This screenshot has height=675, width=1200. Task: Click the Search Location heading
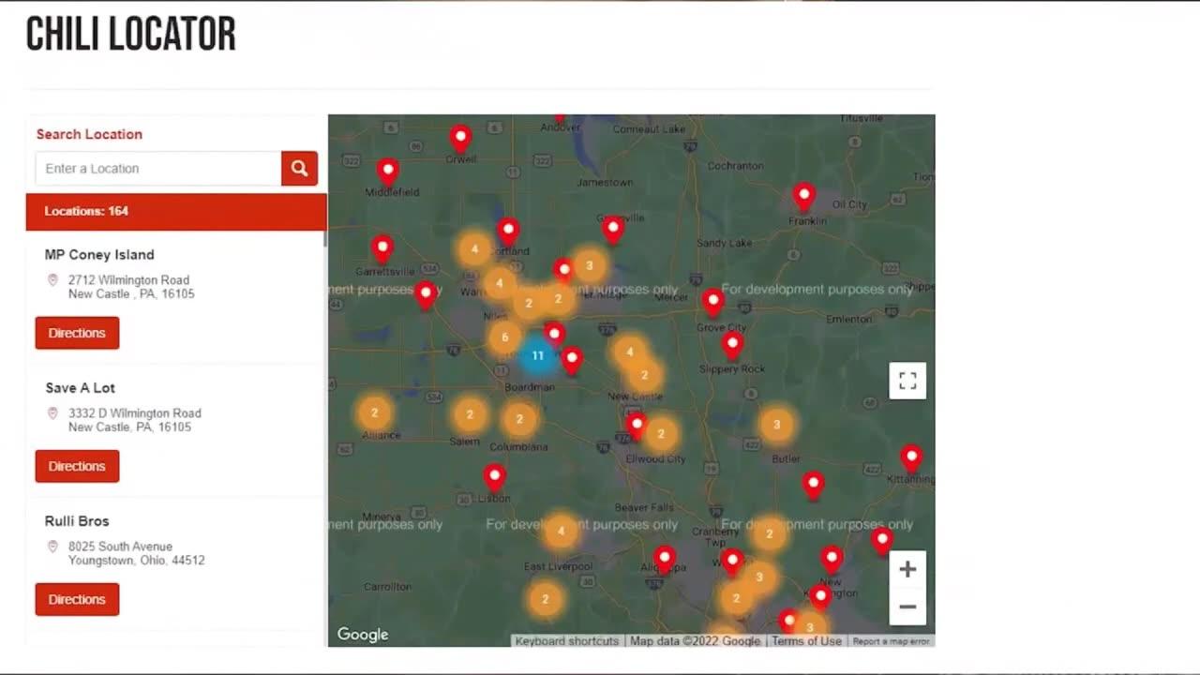point(89,134)
